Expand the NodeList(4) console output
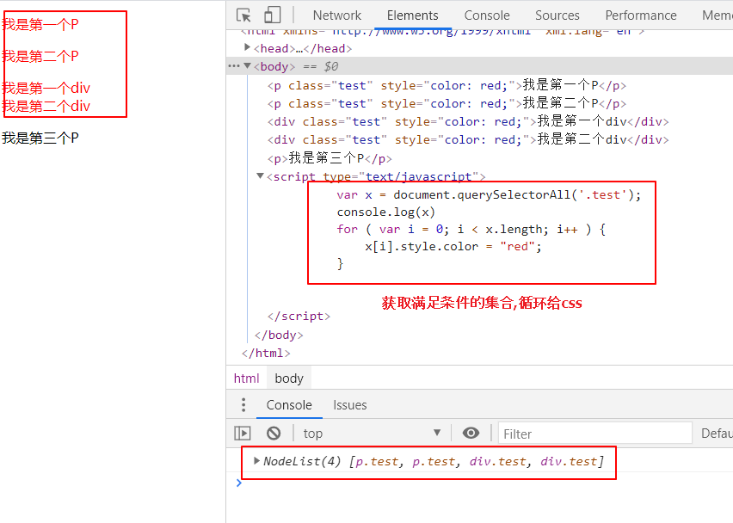Image resolution: width=733 pixels, height=523 pixels. coord(256,461)
